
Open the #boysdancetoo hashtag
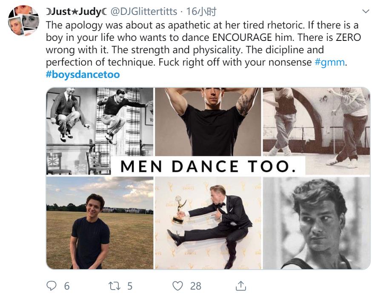coord(83,75)
